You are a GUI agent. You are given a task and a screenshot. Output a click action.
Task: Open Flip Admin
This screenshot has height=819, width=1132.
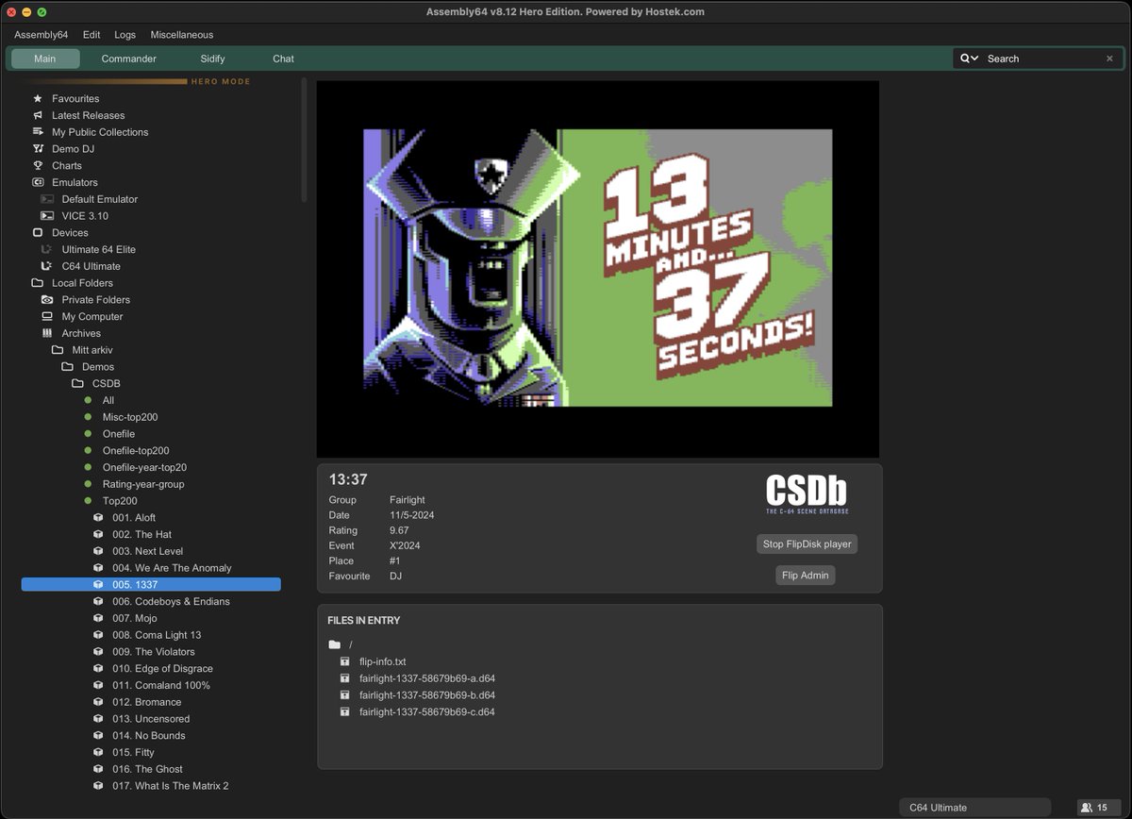[805, 575]
